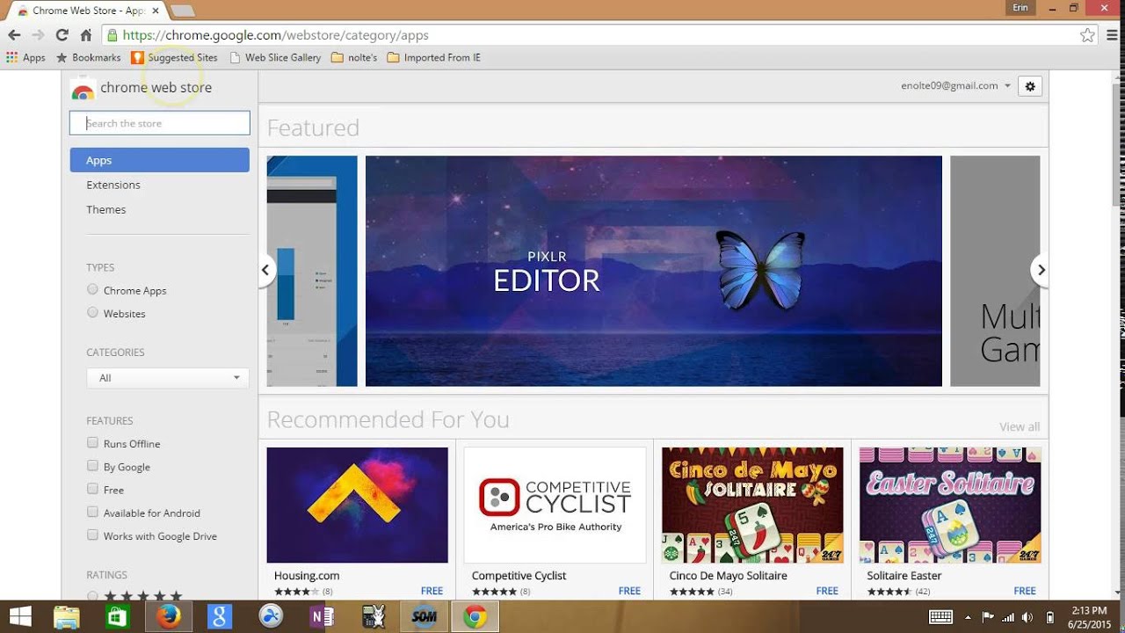This screenshot has height=633, width=1125.
Task: Switch to the Extensions section
Action: [113, 185]
